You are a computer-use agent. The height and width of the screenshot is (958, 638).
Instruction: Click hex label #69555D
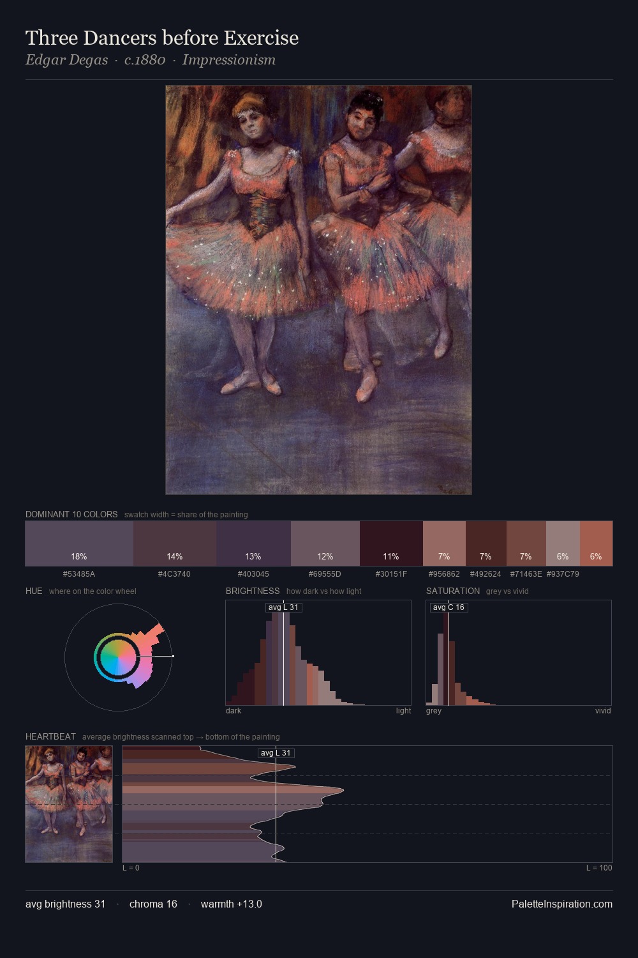click(x=325, y=574)
